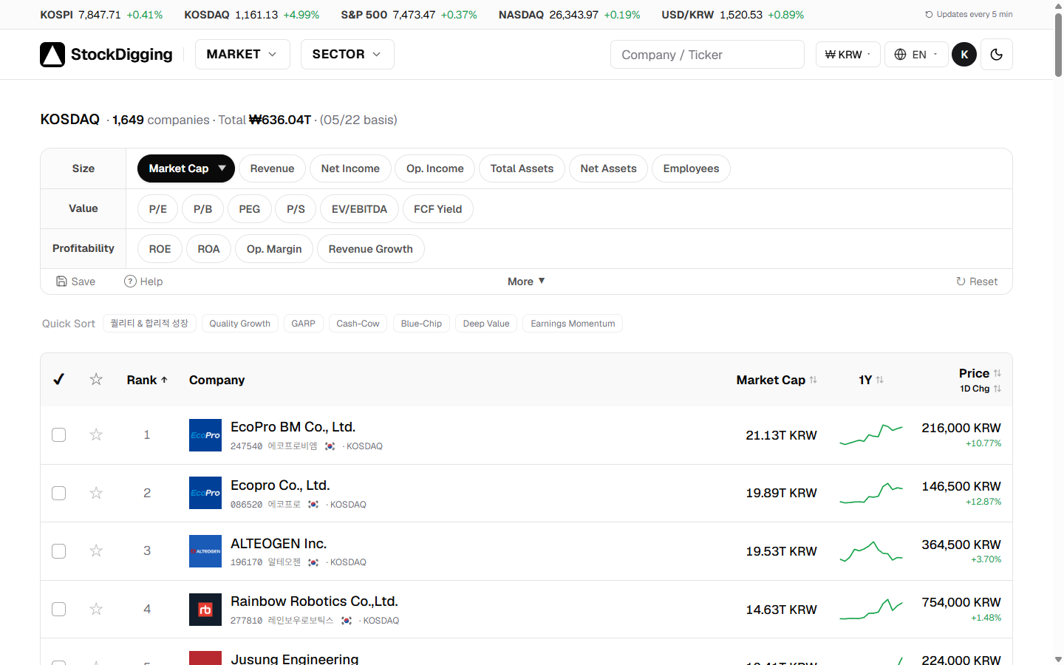Sort by 1Y column arrows
Screen dimensions: 1064x665
pyautogui.click(x=879, y=380)
